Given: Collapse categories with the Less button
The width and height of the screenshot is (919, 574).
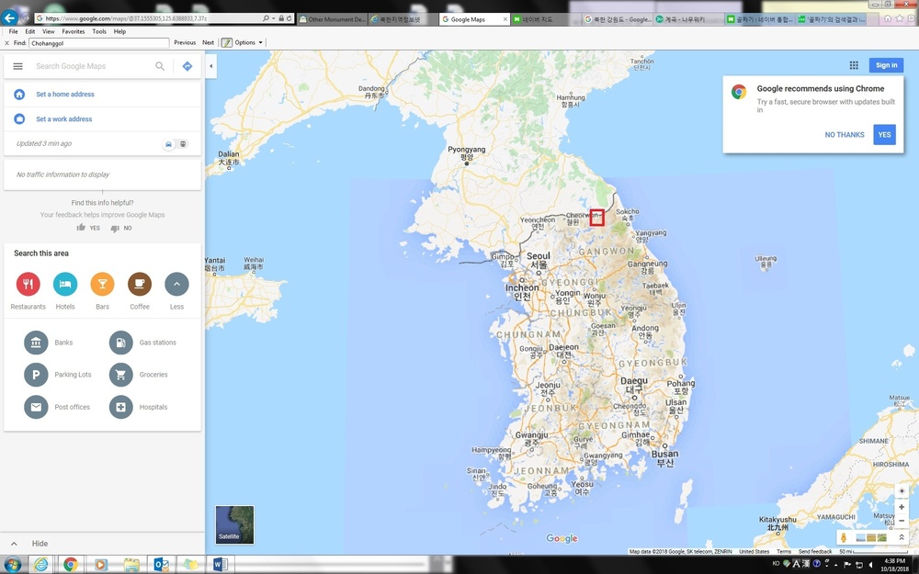Looking at the screenshot, I should (176, 285).
